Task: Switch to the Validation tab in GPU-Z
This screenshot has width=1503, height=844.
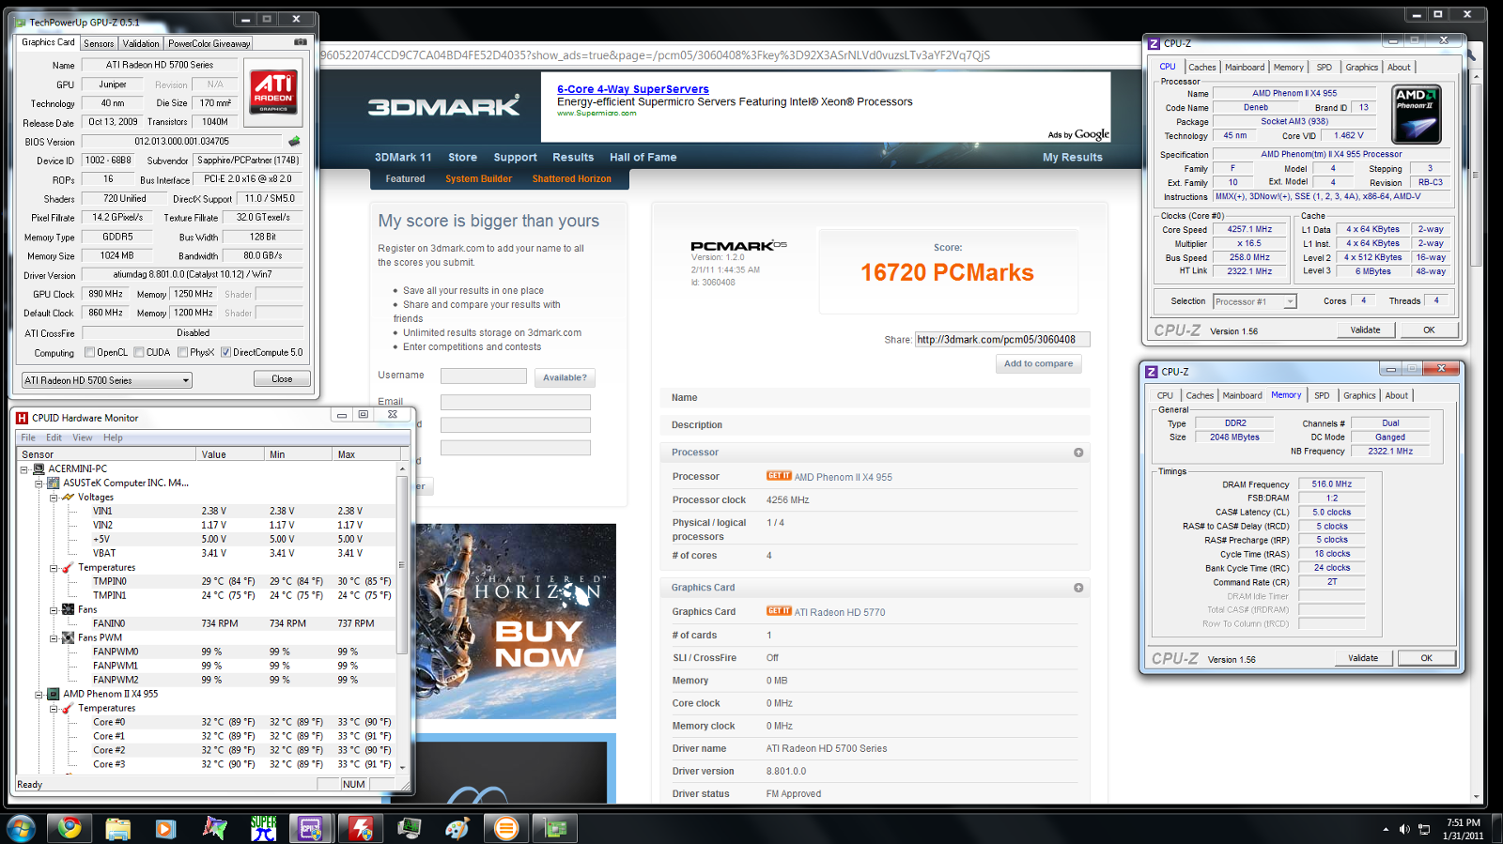Action: pyautogui.click(x=141, y=43)
